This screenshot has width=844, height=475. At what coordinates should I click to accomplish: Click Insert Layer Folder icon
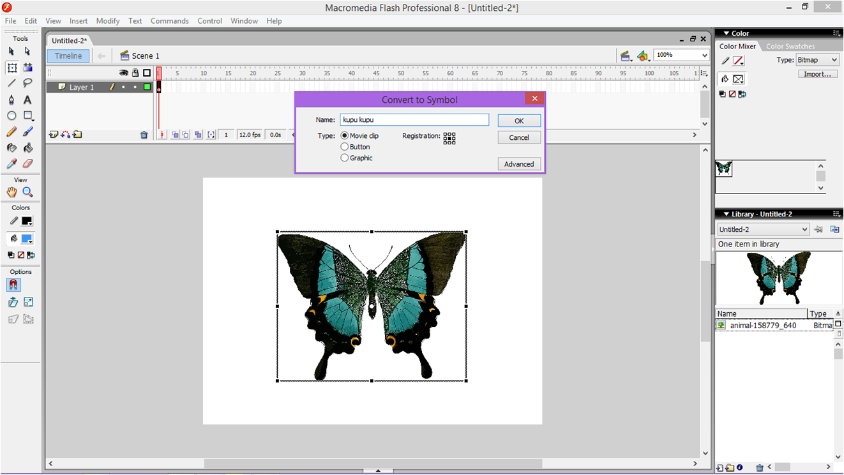point(77,135)
